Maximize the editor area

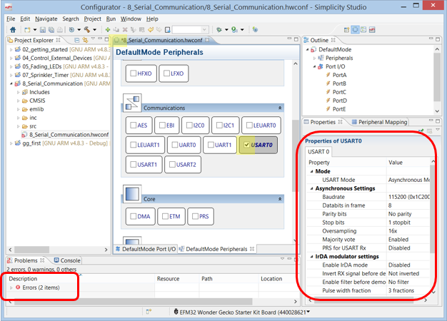[296, 39]
